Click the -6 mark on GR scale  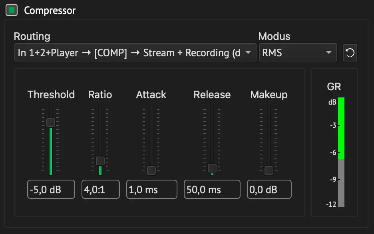[x=333, y=152]
